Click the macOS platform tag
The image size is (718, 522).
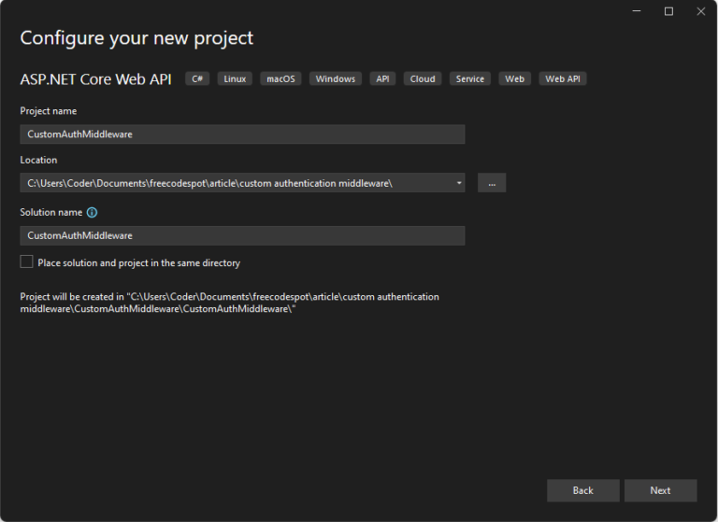point(280,79)
